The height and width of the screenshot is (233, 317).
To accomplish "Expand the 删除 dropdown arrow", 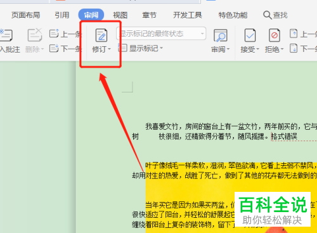I will point(42,49).
